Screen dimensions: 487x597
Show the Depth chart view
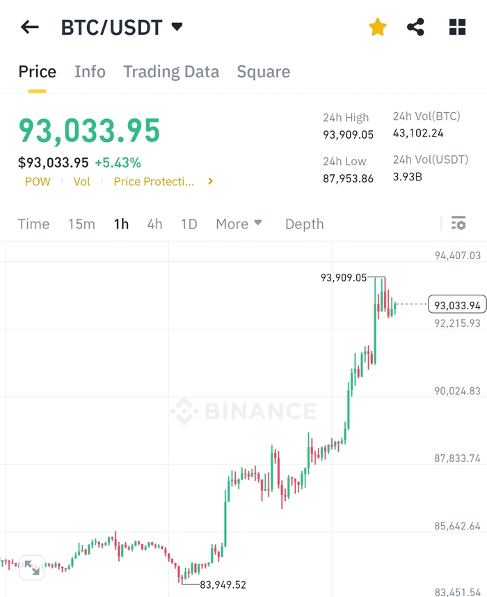[x=305, y=224]
